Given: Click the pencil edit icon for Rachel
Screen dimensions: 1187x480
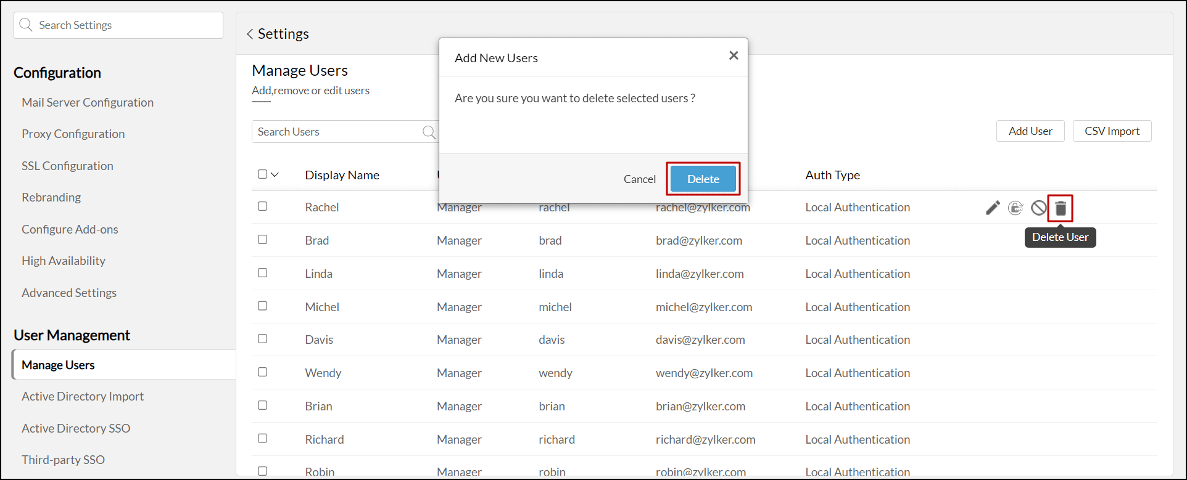Looking at the screenshot, I should tap(992, 208).
